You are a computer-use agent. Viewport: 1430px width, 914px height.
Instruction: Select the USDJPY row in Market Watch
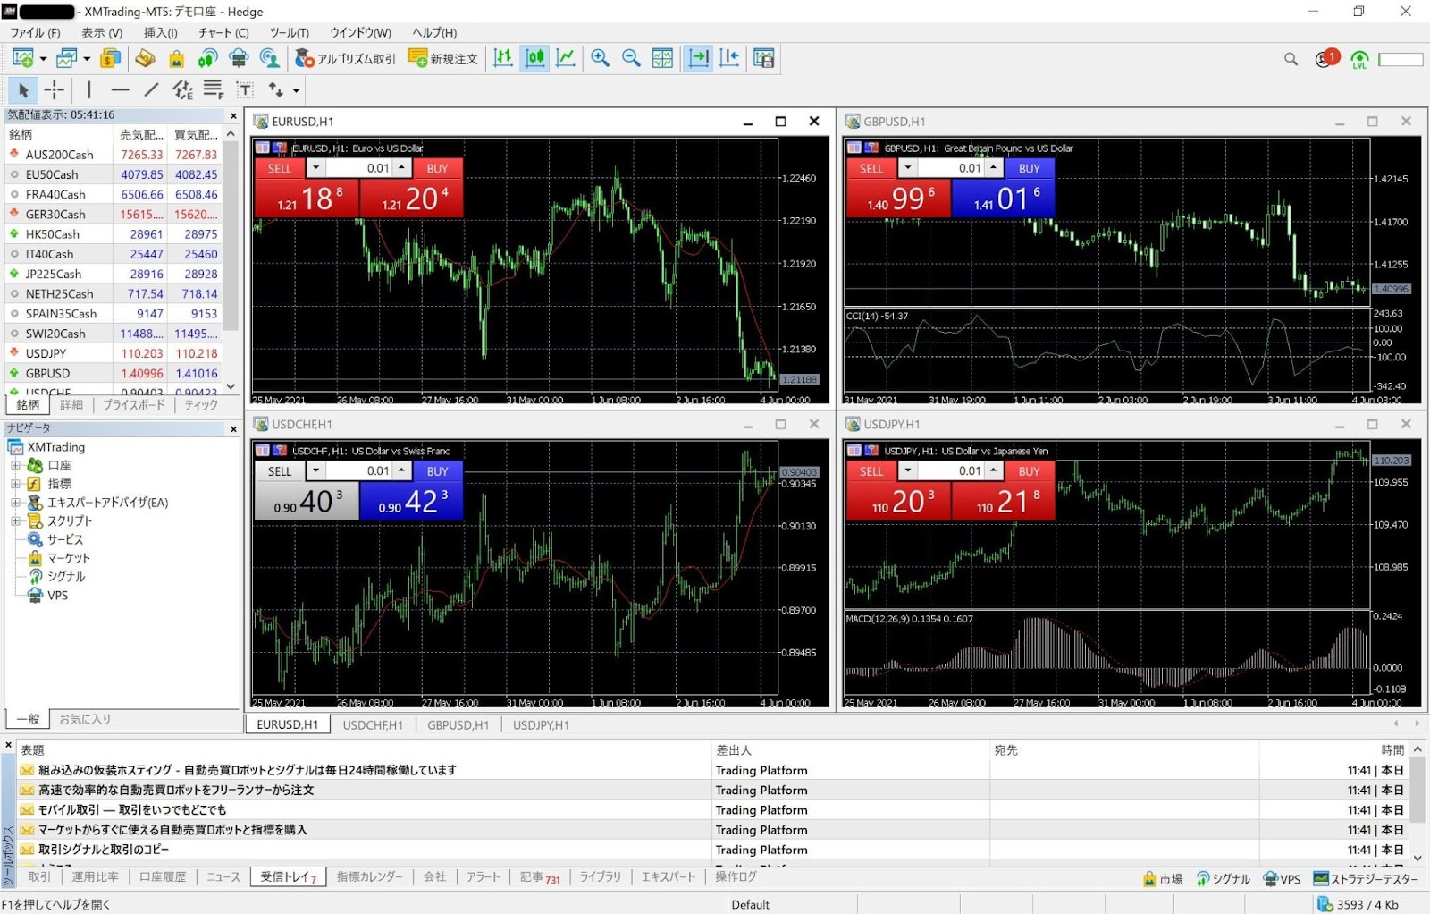pos(114,353)
